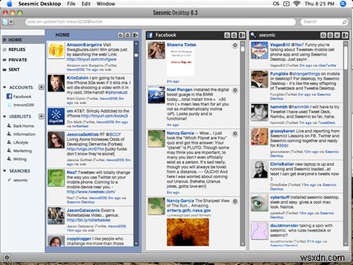Add a new account with plus button

coord(41,87)
